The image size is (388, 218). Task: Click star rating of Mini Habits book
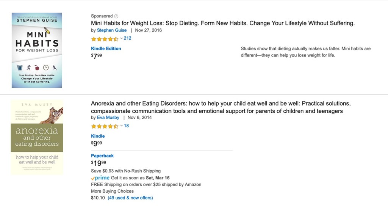coord(105,39)
